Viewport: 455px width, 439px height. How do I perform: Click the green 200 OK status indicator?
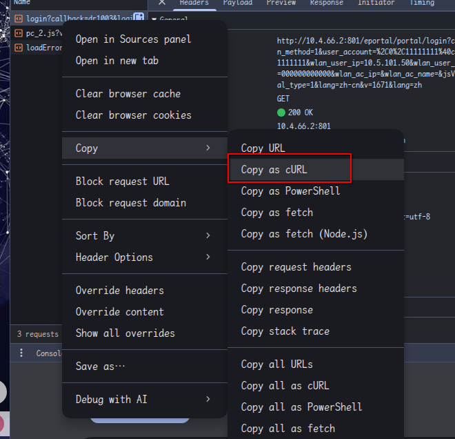(x=281, y=113)
